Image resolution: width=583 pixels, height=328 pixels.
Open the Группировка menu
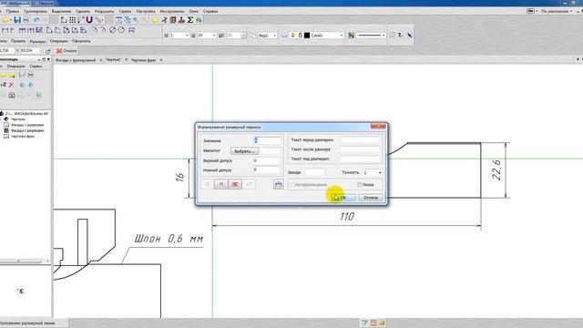point(36,11)
